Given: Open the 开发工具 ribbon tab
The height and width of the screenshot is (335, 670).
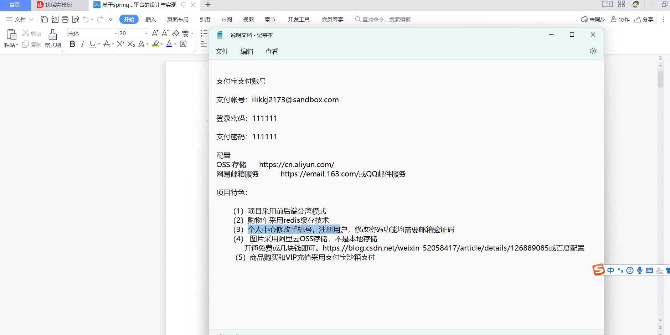Looking at the screenshot, I should tap(299, 19).
